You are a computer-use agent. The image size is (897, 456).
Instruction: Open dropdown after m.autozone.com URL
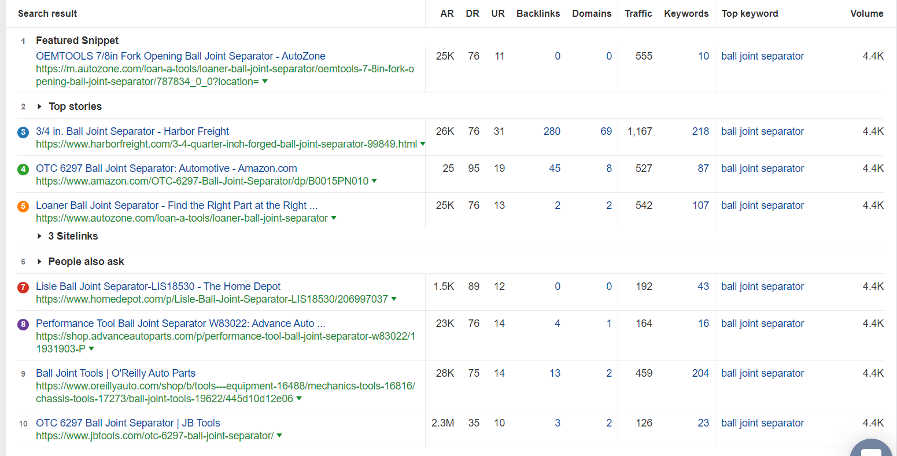pos(265,82)
